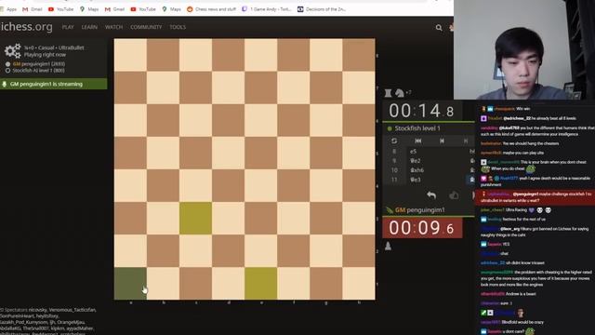
Task: Click the flip board icon
Action: point(394,141)
